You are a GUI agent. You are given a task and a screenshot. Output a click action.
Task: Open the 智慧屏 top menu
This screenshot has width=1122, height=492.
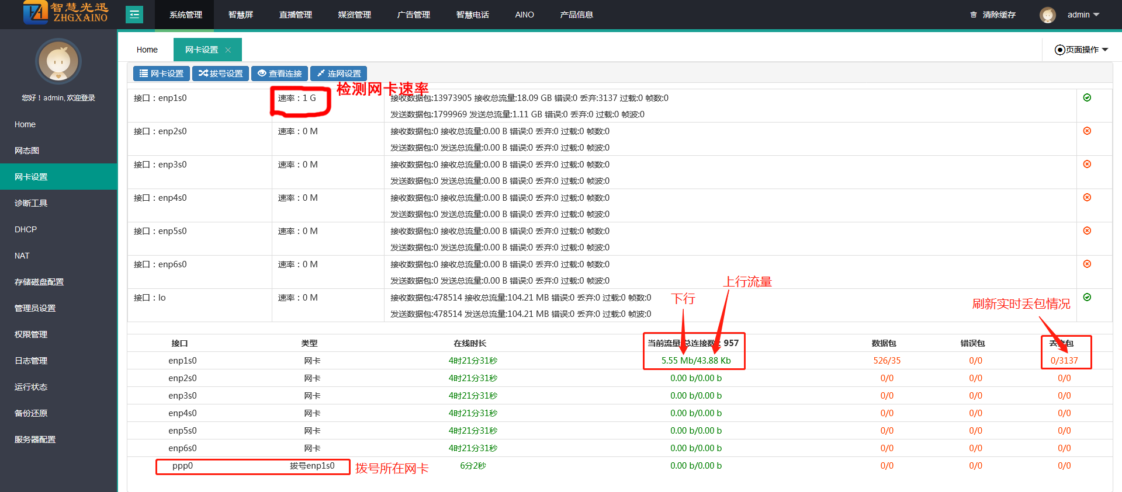click(240, 15)
